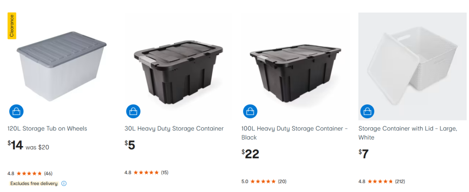Add white Storage Container with Lid to bag
This screenshot has height=192, width=469.
tap(367, 111)
